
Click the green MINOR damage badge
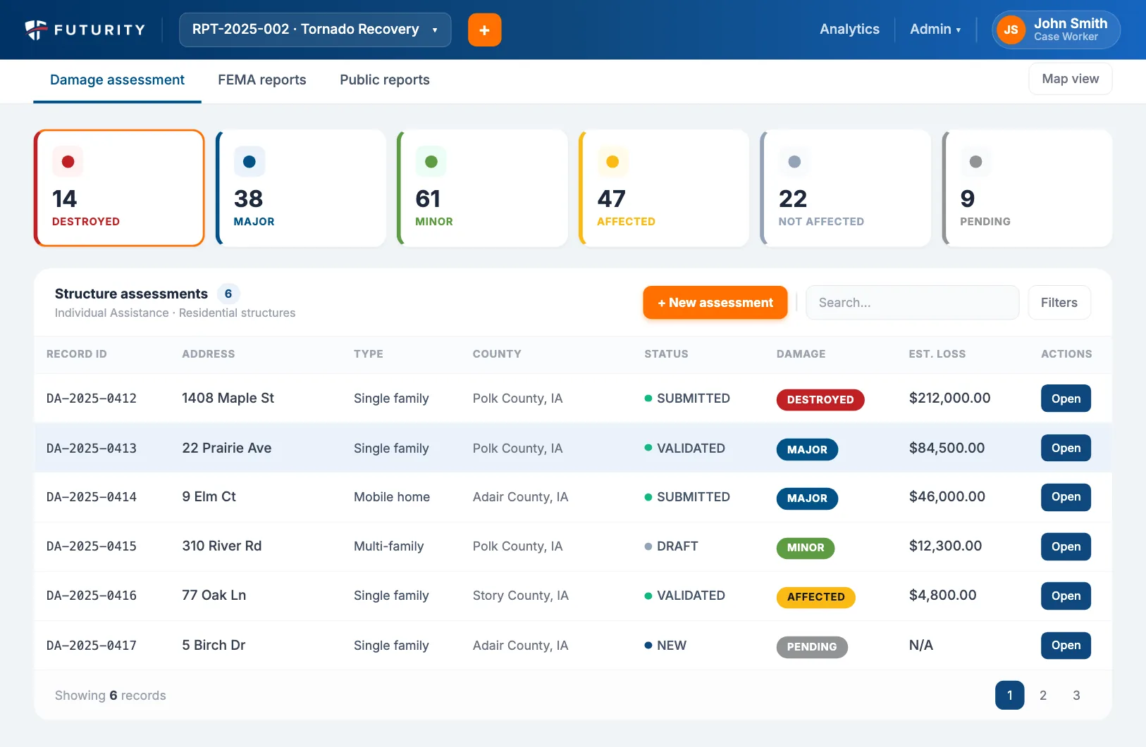click(806, 548)
